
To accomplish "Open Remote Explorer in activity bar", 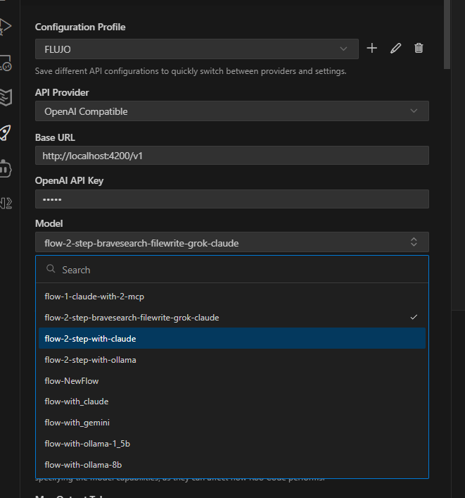I will (6, 63).
